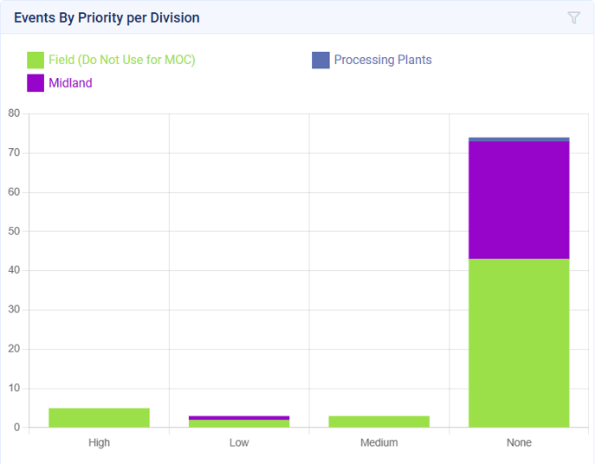Viewport: 596px width, 464px height.
Task: Select the thin blue segment atop None bar
Action: pos(519,139)
